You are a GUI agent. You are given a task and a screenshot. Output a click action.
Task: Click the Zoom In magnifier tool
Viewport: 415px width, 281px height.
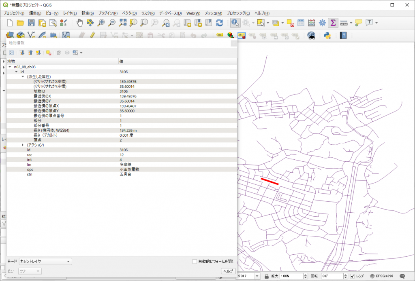(x=101, y=23)
